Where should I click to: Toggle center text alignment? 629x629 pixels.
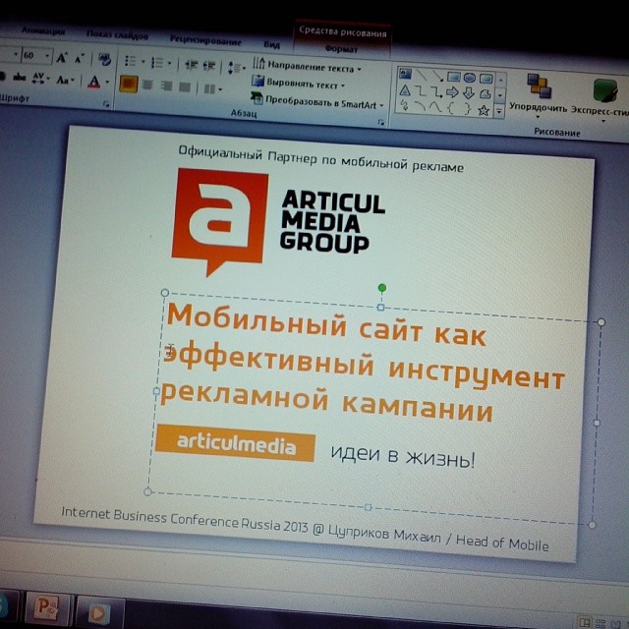pos(147,86)
